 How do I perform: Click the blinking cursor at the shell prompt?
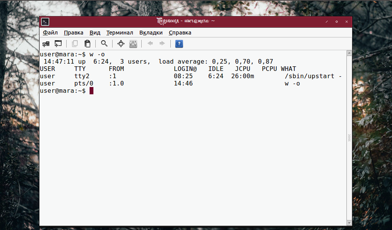[x=91, y=91]
